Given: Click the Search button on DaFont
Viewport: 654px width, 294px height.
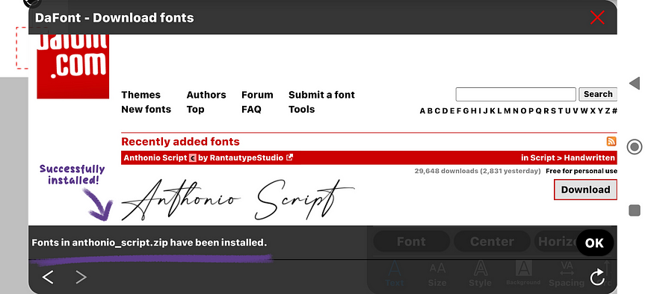Looking at the screenshot, I should (x=598, y=94).
